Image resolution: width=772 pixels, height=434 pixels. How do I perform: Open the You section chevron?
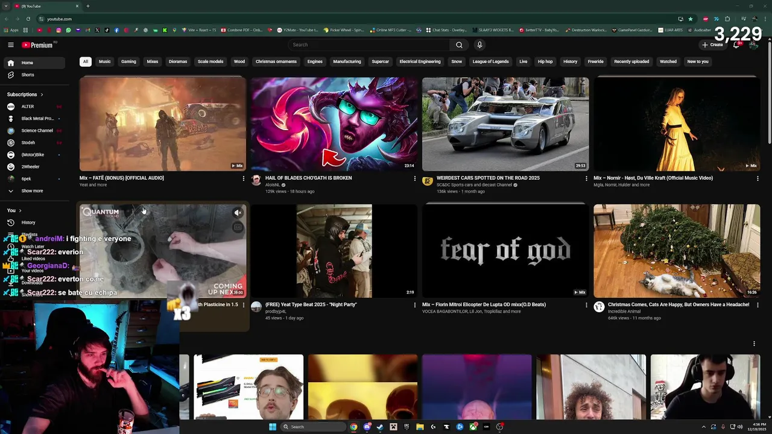coord(20,210)
